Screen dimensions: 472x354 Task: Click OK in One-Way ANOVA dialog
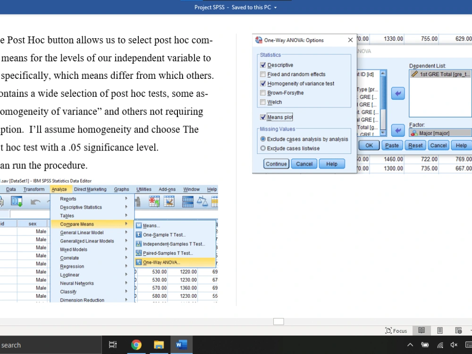(x=369, y=145)
